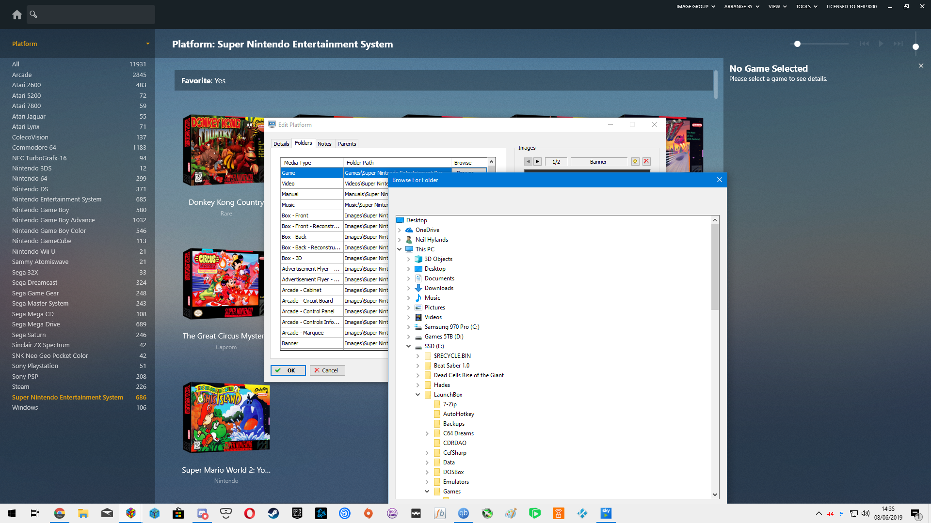Expand the Documents folder node
Image resolution: width=931 pixels, height=523 pixels.
pyautogui.click(x=409, y=278)
